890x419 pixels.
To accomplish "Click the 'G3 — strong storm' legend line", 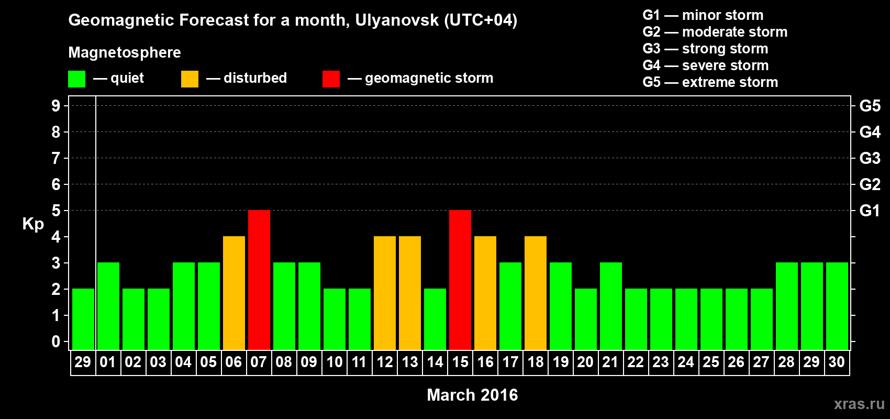I will (x=705, y=49).
